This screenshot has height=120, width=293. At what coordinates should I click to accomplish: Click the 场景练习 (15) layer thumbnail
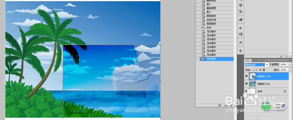point(253,76)
